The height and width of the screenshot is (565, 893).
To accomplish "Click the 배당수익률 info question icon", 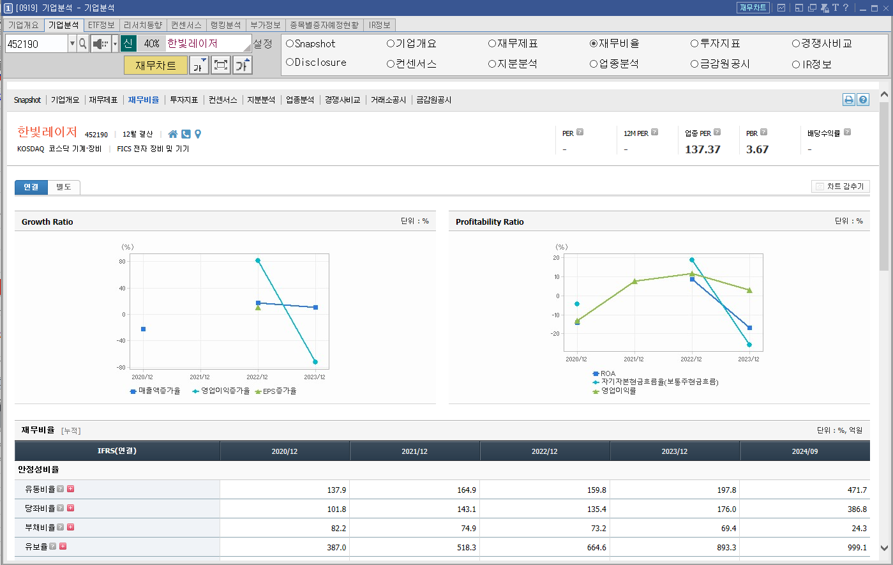I will [x=847, y=132].
